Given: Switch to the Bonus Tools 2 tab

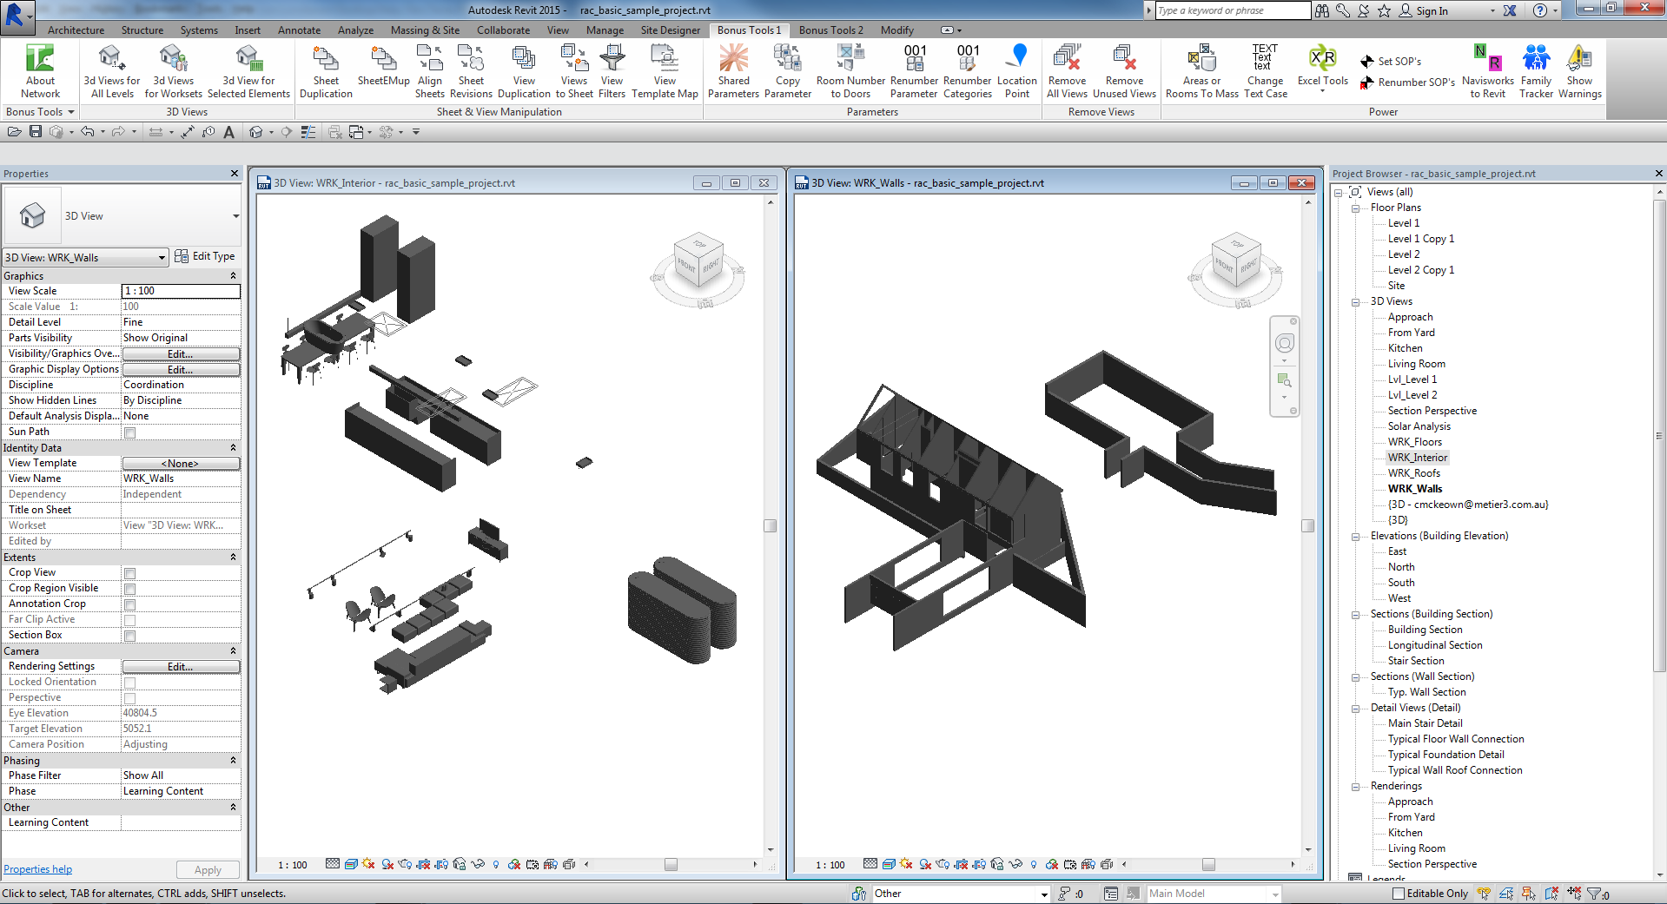Looking at the screenshot, I should tap(830, 30).
